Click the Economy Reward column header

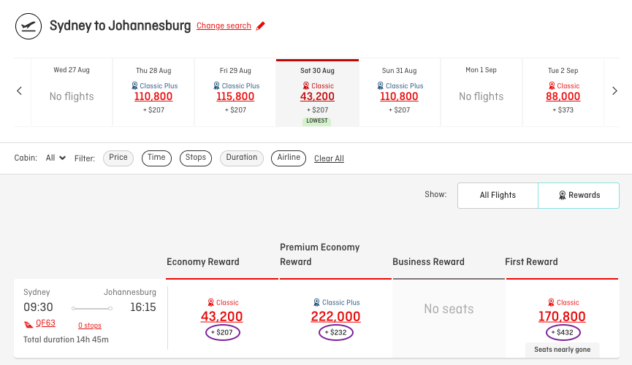(x=202, y=262)
